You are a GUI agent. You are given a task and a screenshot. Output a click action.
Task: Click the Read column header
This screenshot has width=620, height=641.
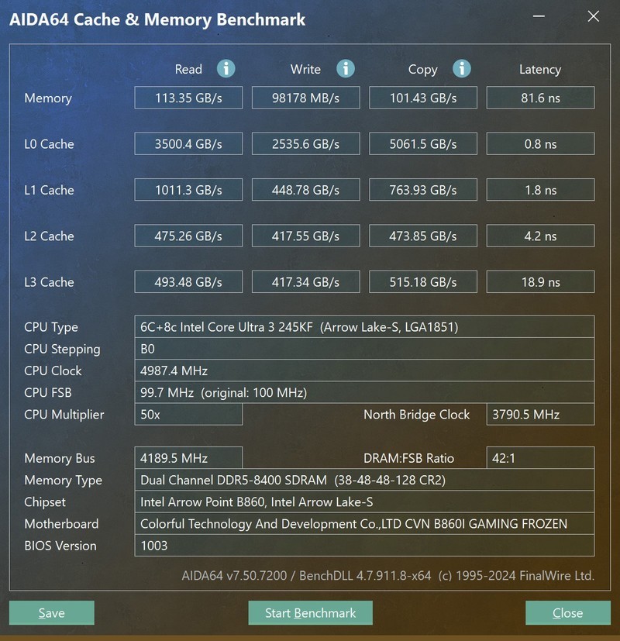(x=188, y=69)
